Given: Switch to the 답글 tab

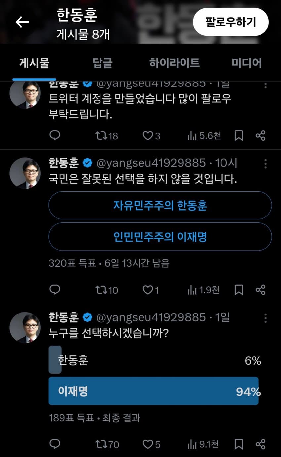Looking at the screenshot, I should tap(102, 63).
